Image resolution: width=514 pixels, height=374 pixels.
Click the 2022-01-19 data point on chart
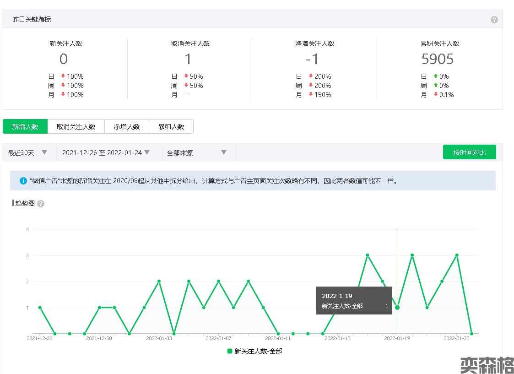[397, 308]
